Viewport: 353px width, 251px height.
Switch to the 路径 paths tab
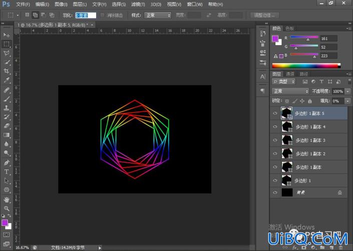click(304, 74)
